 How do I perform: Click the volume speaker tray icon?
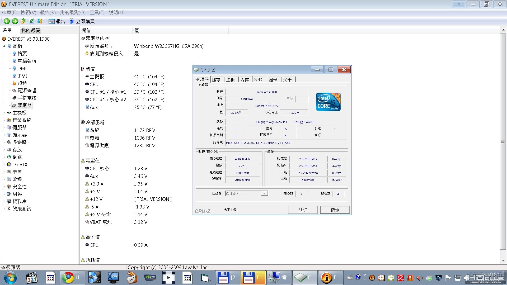tap(419, 278)
